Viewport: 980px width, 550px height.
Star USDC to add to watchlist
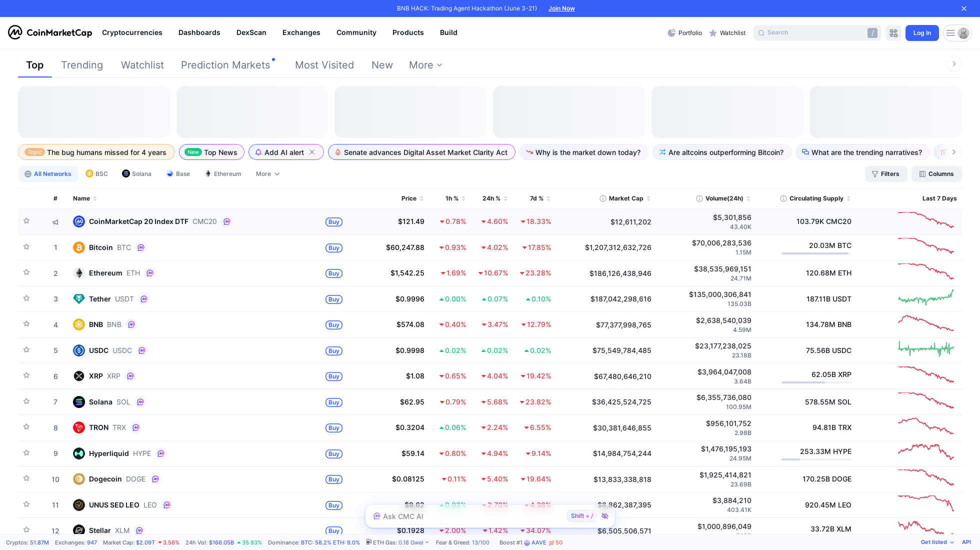[26, 349]
